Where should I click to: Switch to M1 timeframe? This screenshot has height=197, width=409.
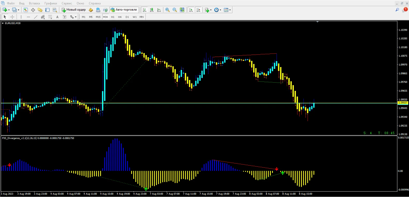(x=84, y=17)
